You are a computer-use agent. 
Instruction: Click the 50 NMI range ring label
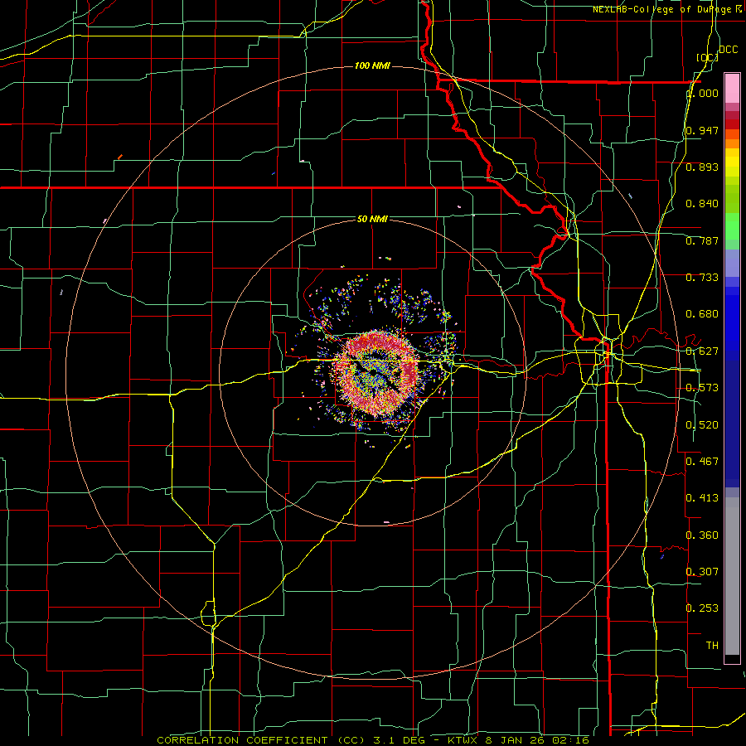click(x=372, y=219)
